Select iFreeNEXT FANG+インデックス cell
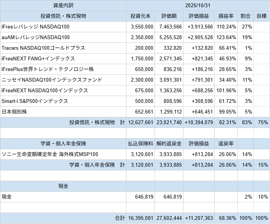 [38, 59]
